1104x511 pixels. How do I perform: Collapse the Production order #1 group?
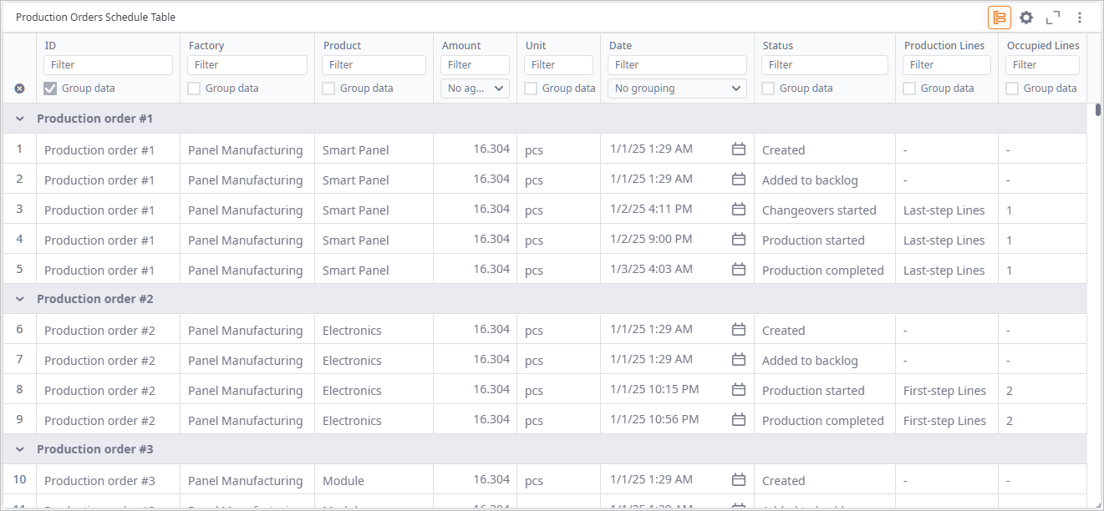(20, 119)
